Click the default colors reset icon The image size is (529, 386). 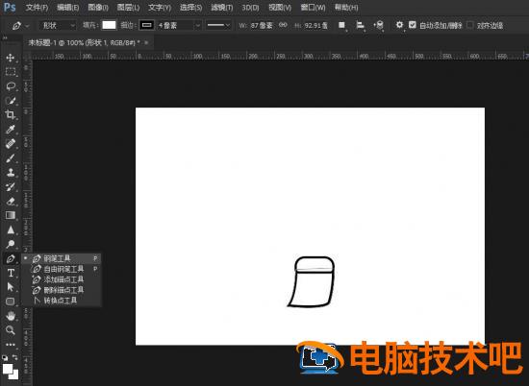(5, 358)
